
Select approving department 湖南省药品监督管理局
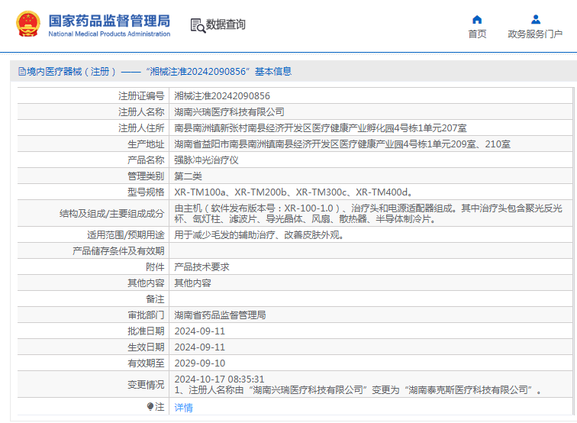pos(220,315)
